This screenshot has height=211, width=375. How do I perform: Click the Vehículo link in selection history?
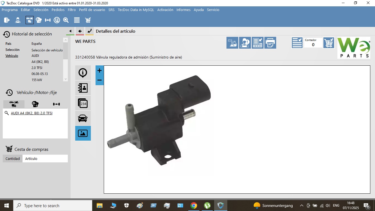coord(12,56)
